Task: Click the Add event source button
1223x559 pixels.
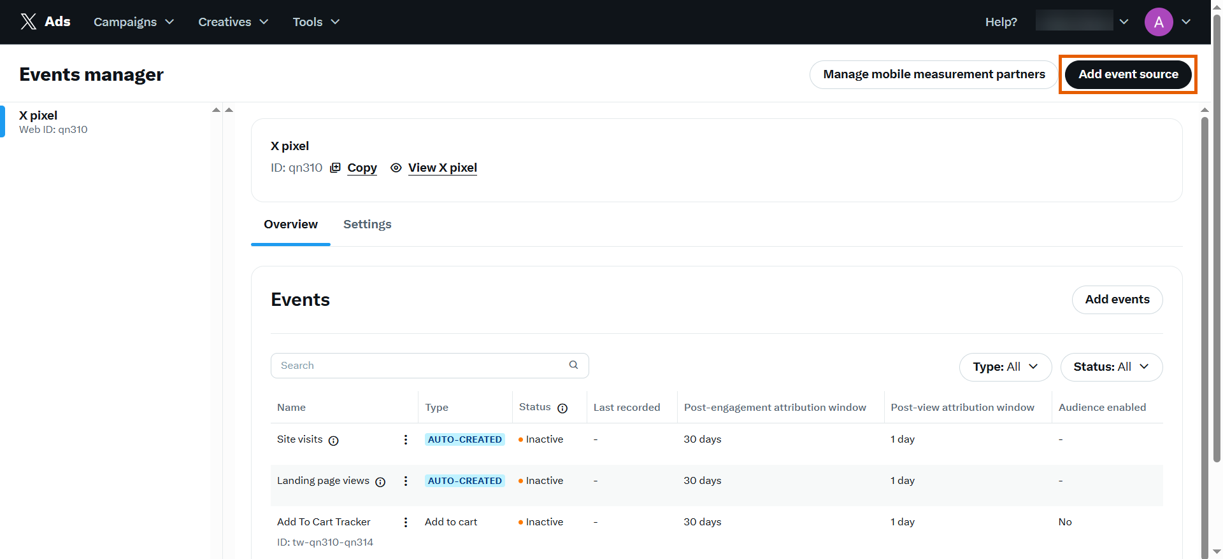Action: click(1128, 74)
